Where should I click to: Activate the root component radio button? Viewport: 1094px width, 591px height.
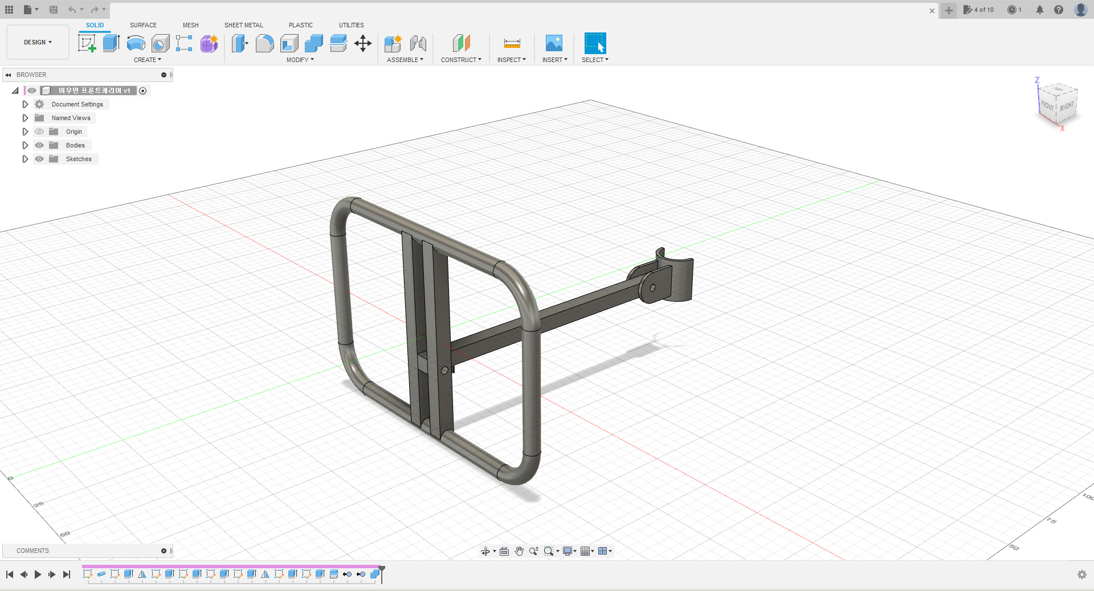click(143, 91)
